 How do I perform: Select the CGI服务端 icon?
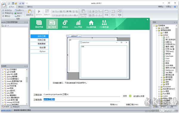(104, 22)
